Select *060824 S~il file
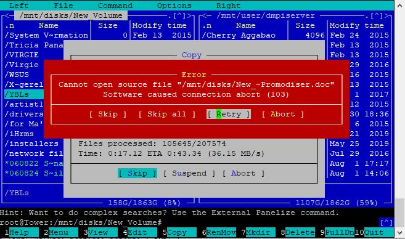 coord(34,173)
